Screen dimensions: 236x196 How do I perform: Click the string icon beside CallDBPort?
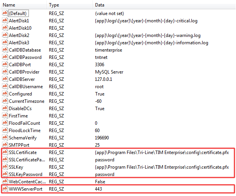(5, 64)
